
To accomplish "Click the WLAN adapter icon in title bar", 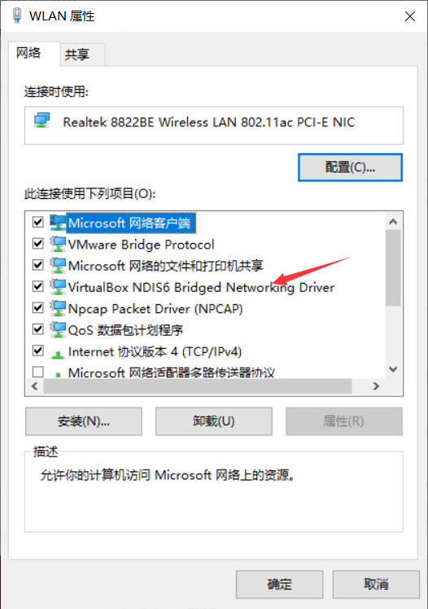I will 17,15.
